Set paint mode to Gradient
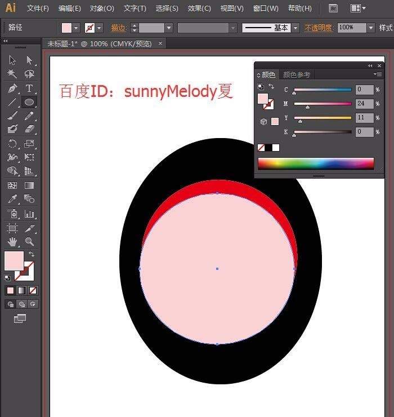394x417 pixels. (21, 290)
